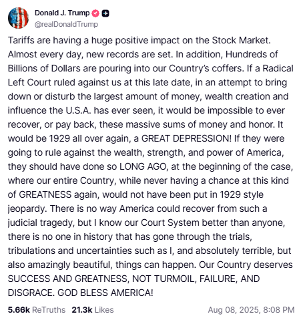Click the words '1929 style' in the post

242,194
